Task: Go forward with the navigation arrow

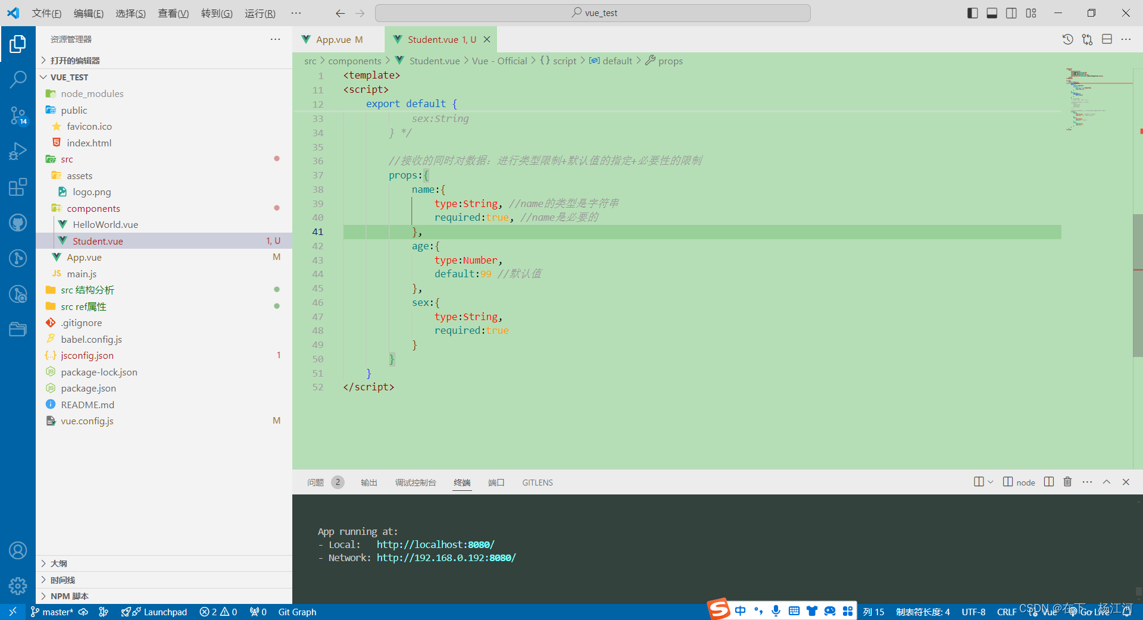Action: click(360, 13)
